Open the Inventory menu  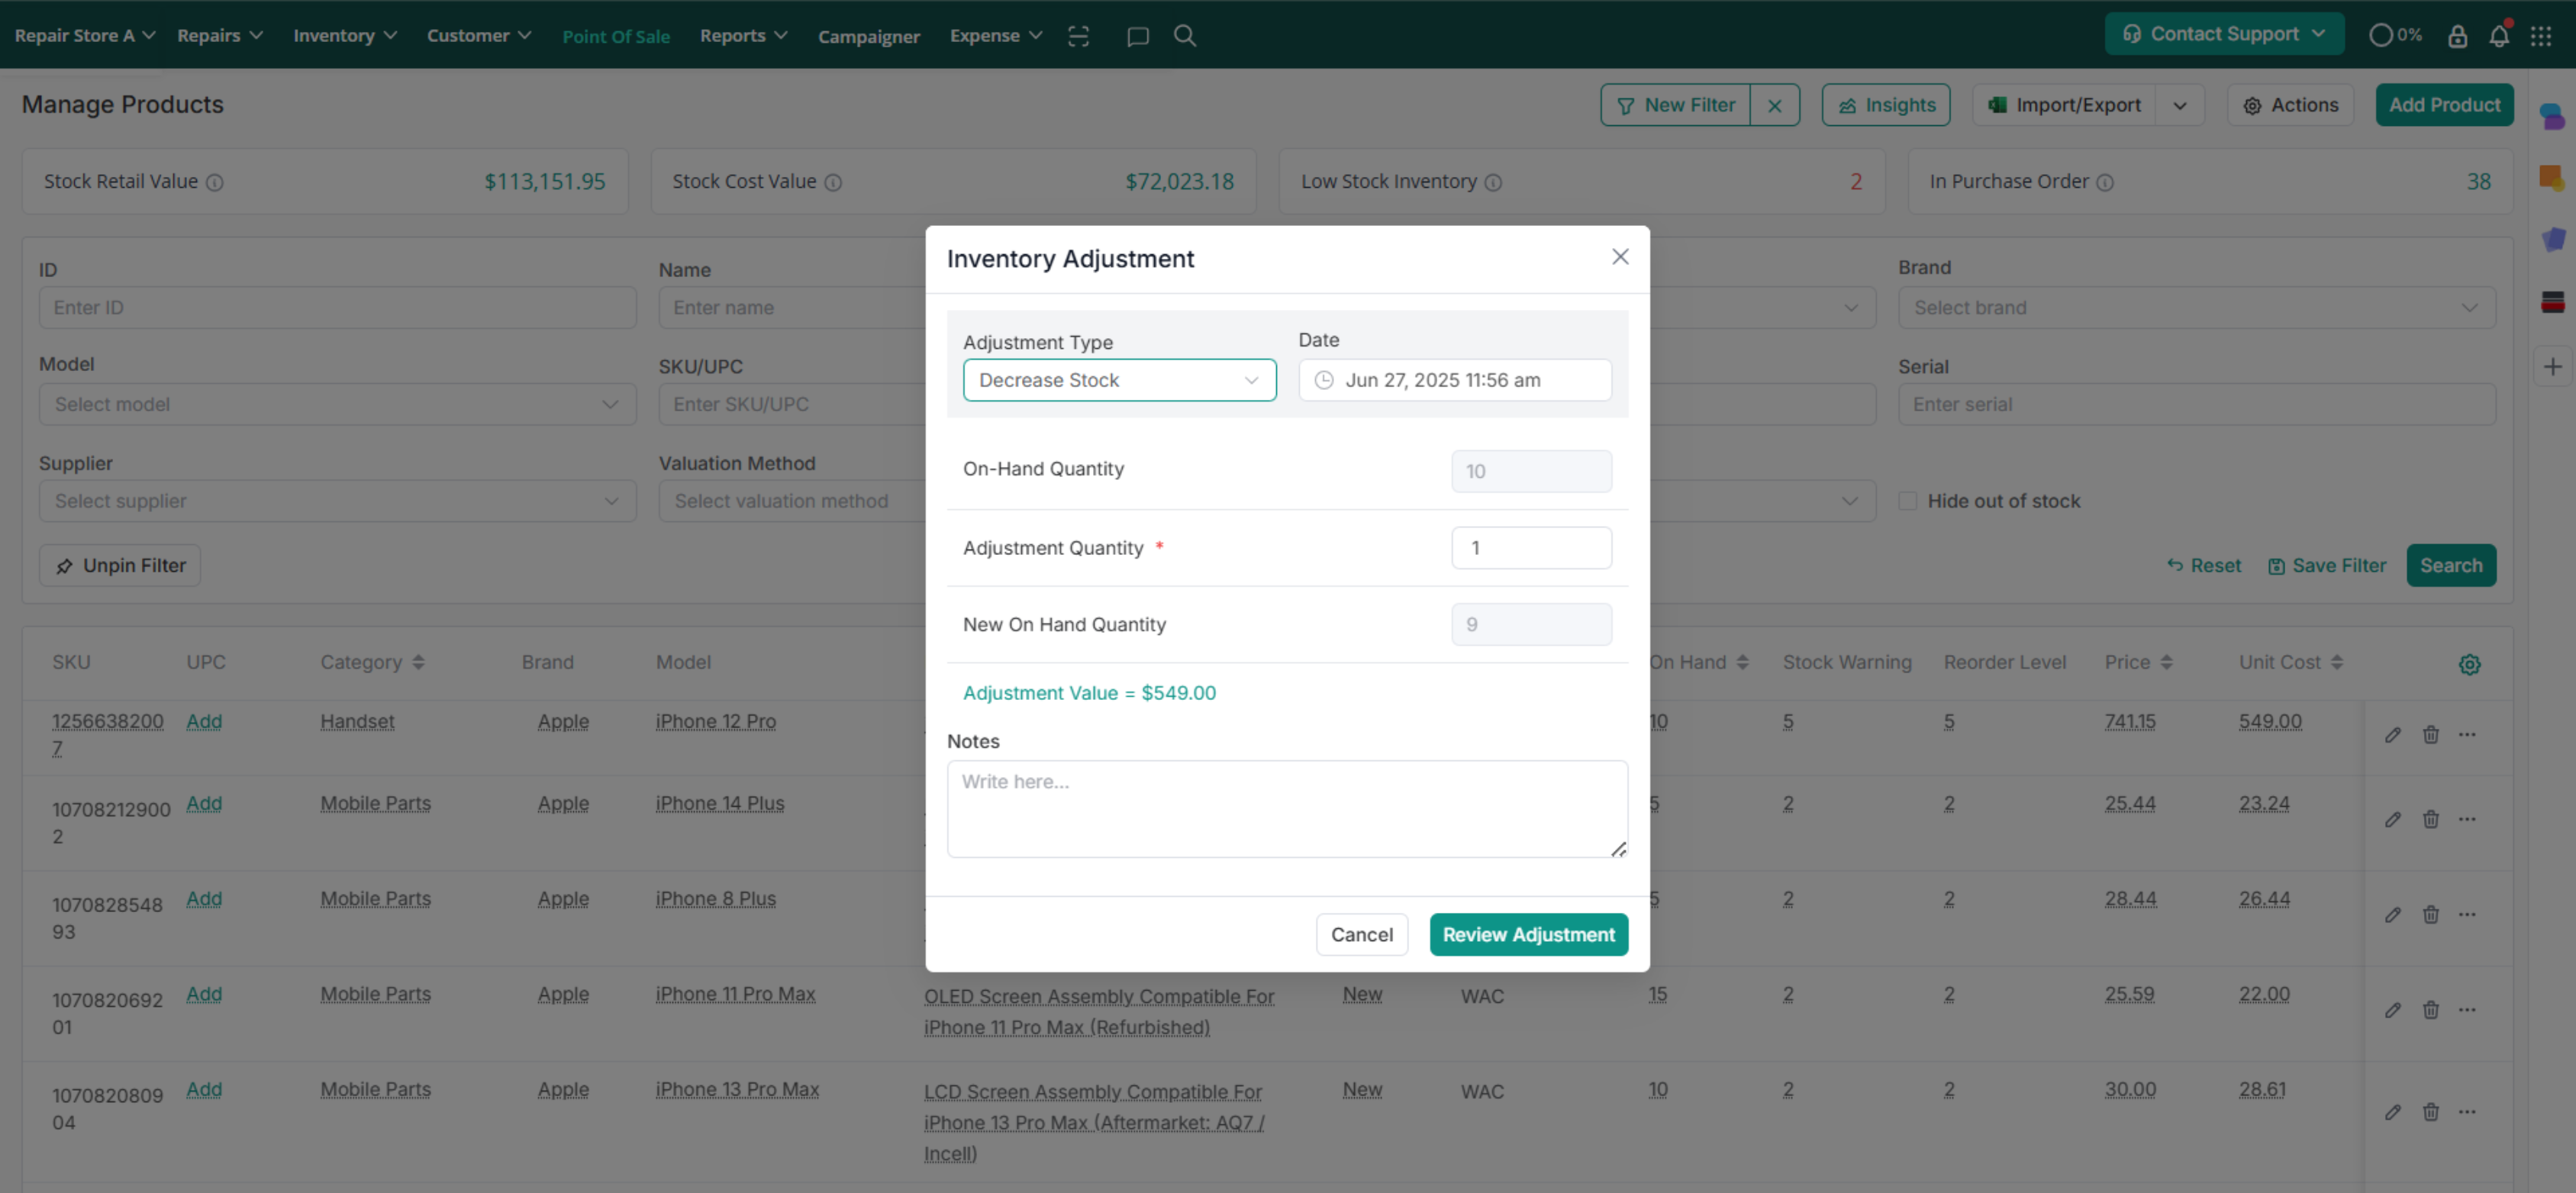coord(345,36)
